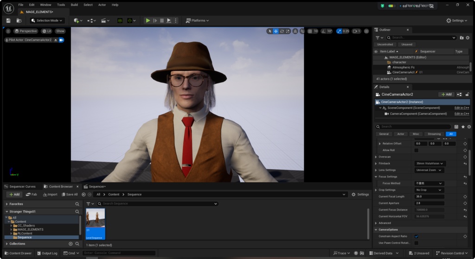Open the Selection Mode dropdown
Viewport: 475px width, 259px height.
click(47, 20)
